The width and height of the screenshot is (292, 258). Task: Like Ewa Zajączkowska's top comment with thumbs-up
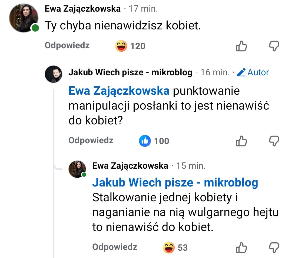click(241, 46)
